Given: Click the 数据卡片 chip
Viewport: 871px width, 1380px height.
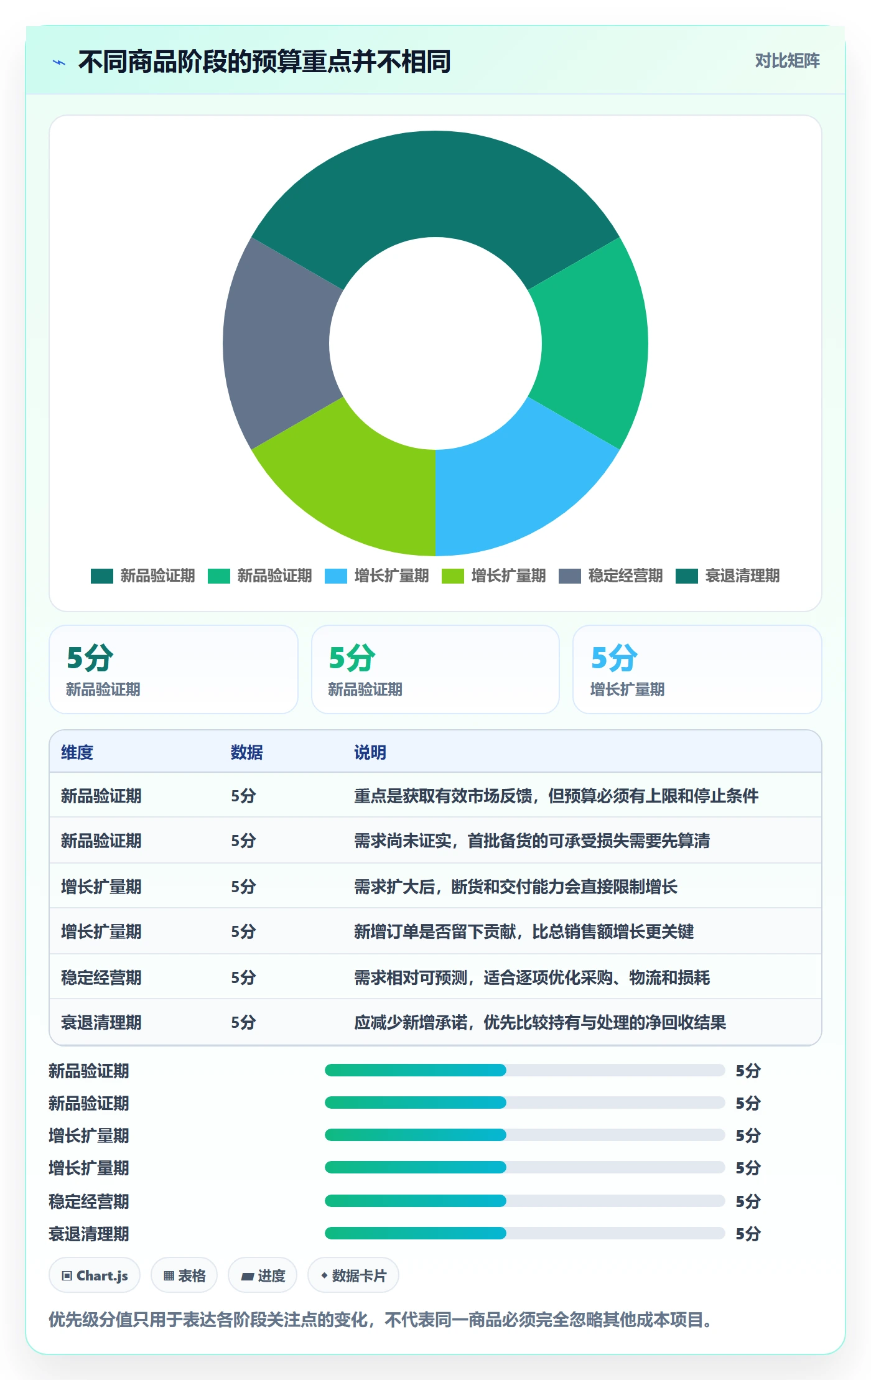Looking at the screenshot, I should click(x=353, y=1275).
